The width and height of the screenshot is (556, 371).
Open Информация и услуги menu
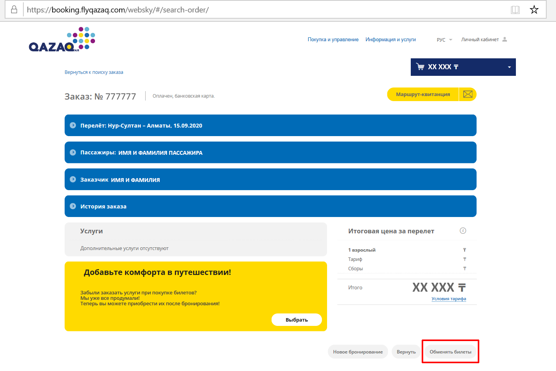391,40
